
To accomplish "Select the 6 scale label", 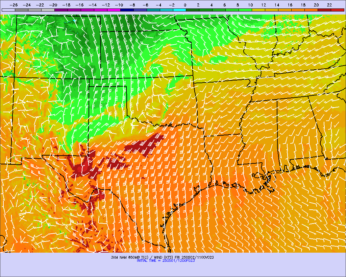I will click(224, 5).
